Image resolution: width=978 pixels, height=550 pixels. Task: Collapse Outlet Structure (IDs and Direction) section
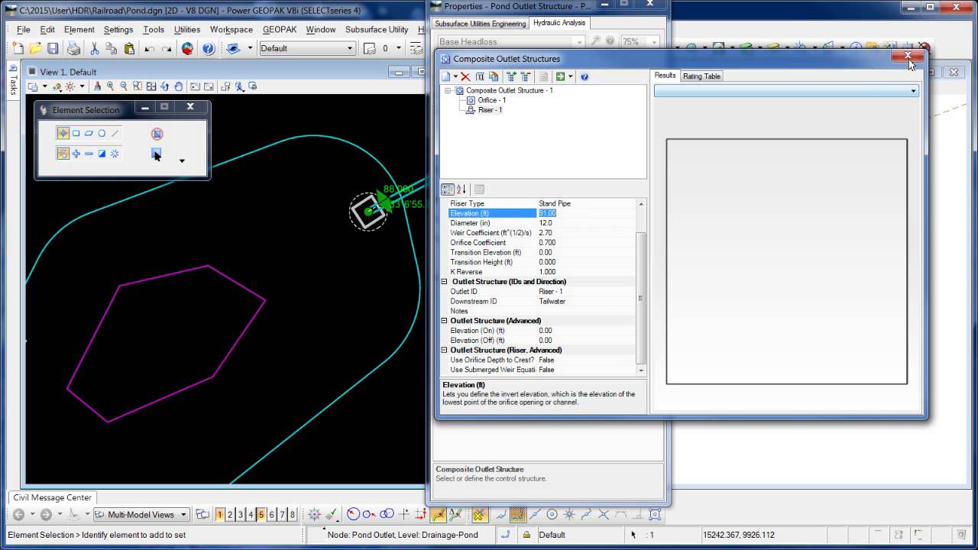(445, 282)
